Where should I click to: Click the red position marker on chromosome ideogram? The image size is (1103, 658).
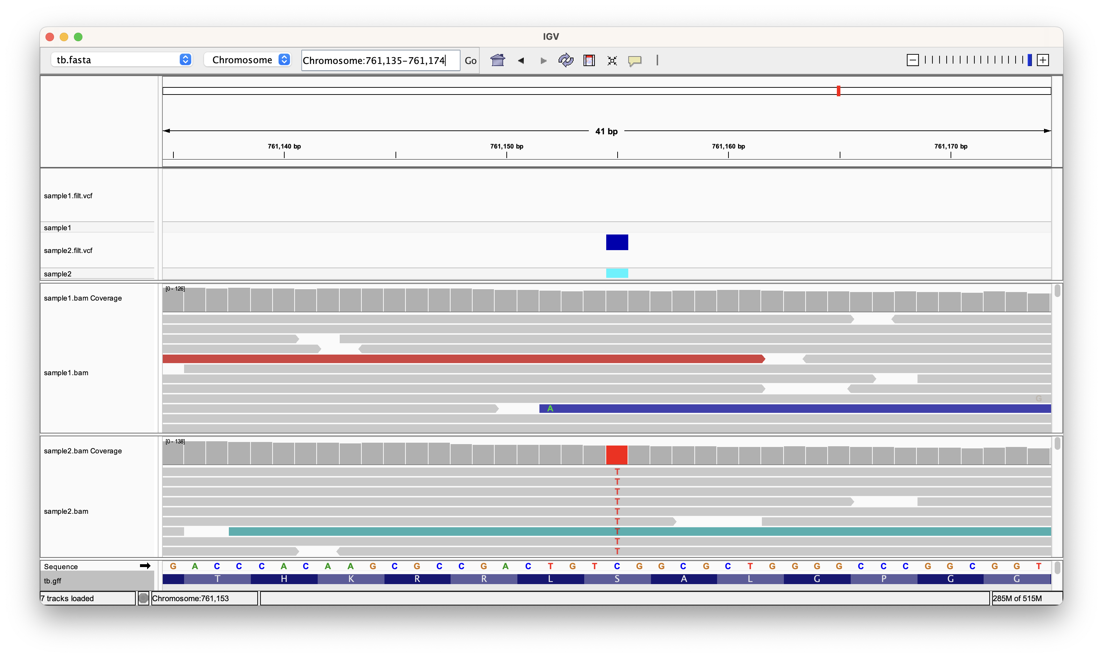pos(838,91)
